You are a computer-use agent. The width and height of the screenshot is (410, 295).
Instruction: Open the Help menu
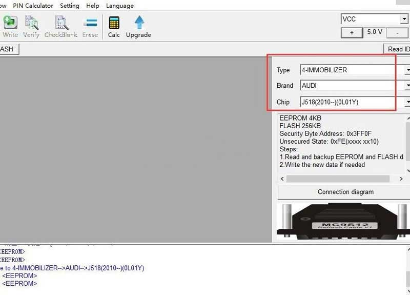coord(93,6)
